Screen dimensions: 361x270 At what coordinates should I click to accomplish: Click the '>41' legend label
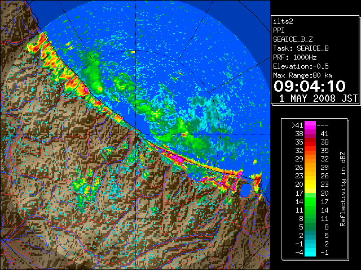point(297,125)
